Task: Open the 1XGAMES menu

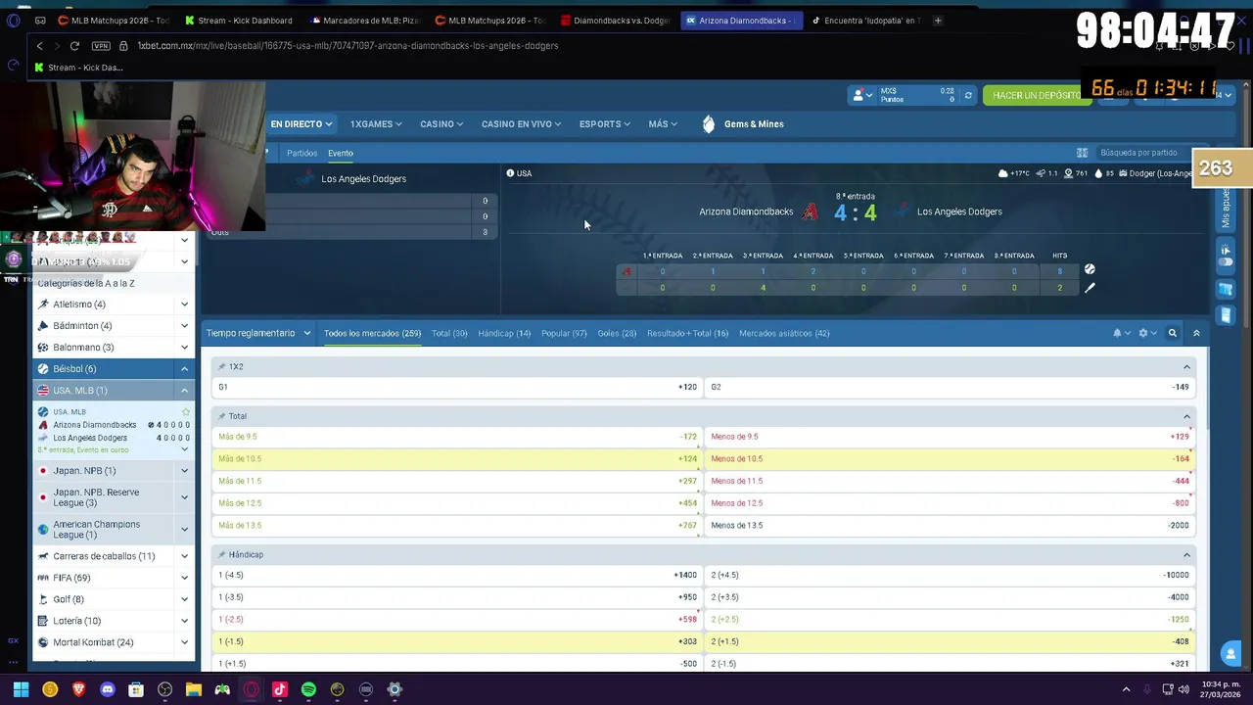Action: click(x=377, y=124)
